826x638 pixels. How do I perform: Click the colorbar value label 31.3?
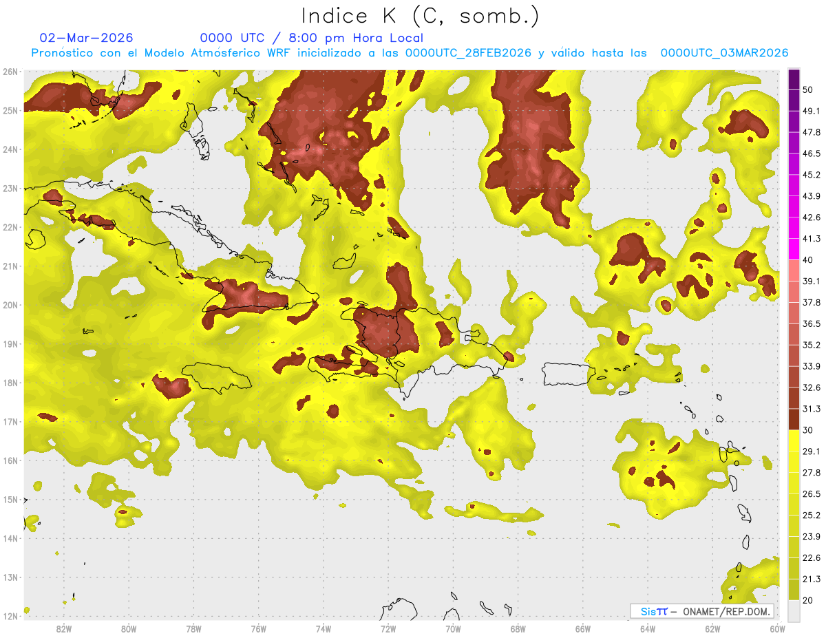812,409
